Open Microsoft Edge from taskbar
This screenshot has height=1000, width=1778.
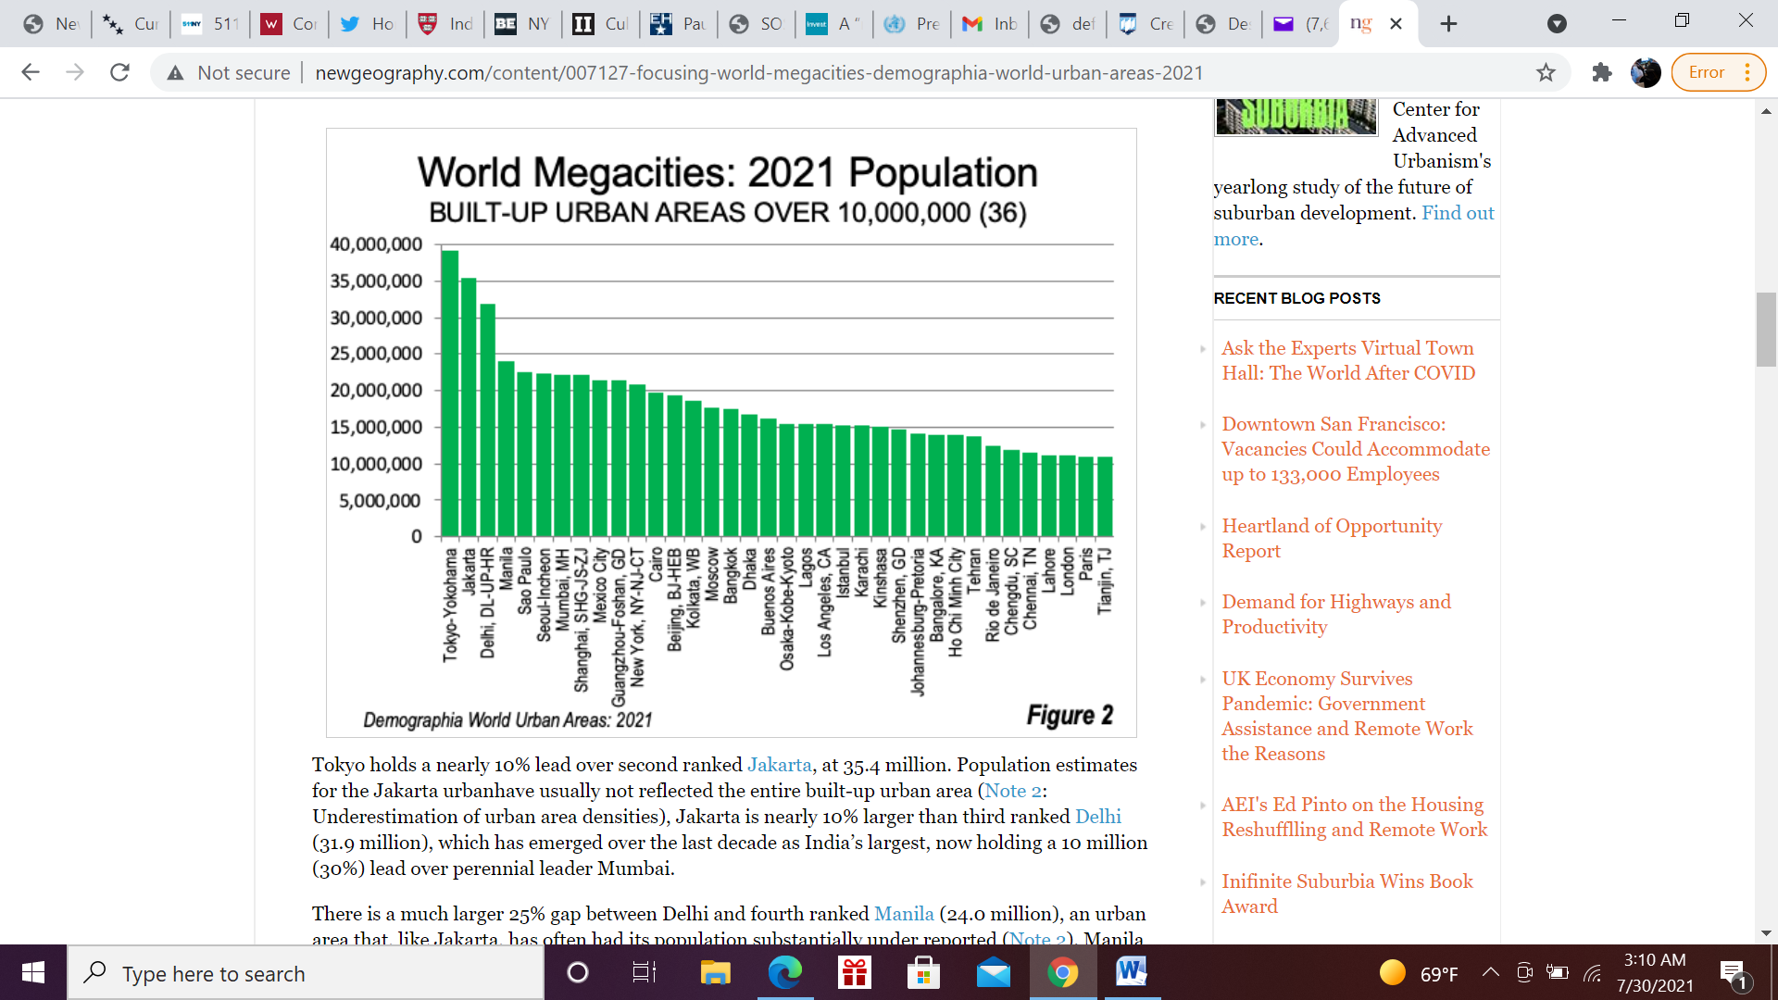tap(784, 973)
